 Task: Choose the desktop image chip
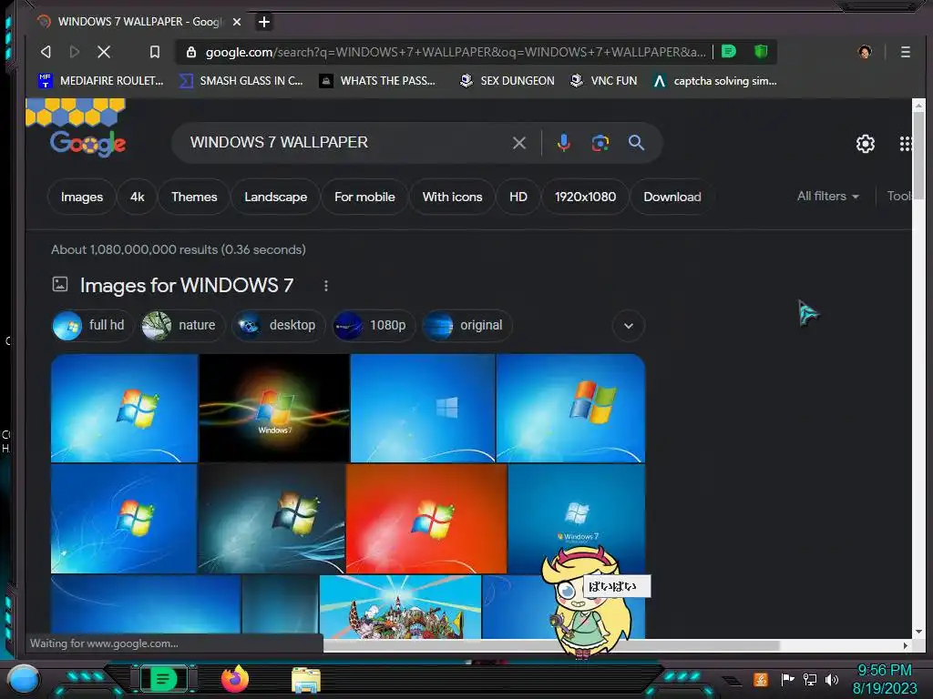click(279, 325)
